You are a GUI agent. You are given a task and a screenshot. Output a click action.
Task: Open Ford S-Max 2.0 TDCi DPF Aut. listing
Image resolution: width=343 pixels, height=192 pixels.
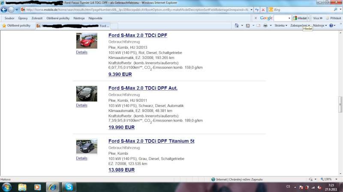pos(143,88)
